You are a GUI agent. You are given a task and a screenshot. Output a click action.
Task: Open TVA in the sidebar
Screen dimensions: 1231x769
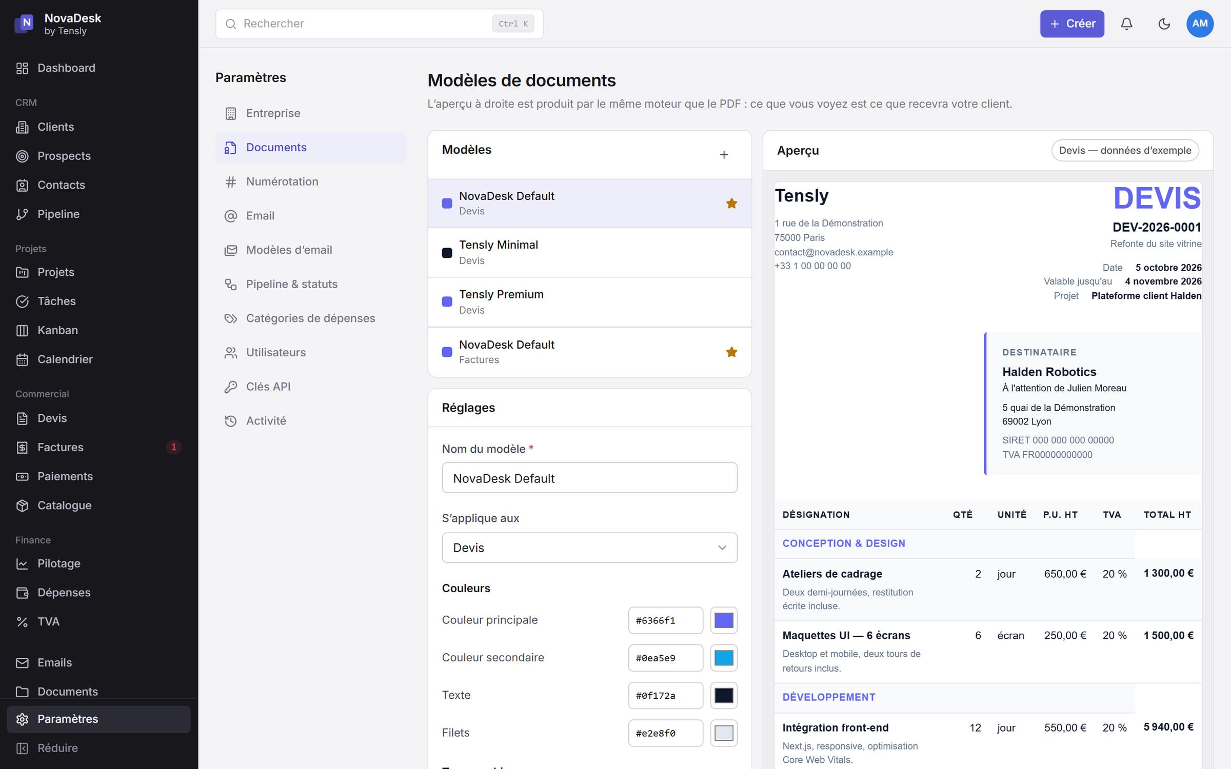(98, 621)
